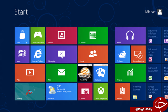Launch the Pinball FX2 game tile
The width and height of the screenshot is (168, 112).
click(x=85, y=73)
